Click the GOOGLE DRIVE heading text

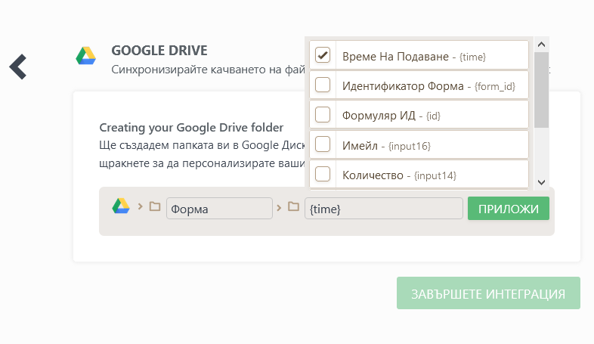click(159, 51)
